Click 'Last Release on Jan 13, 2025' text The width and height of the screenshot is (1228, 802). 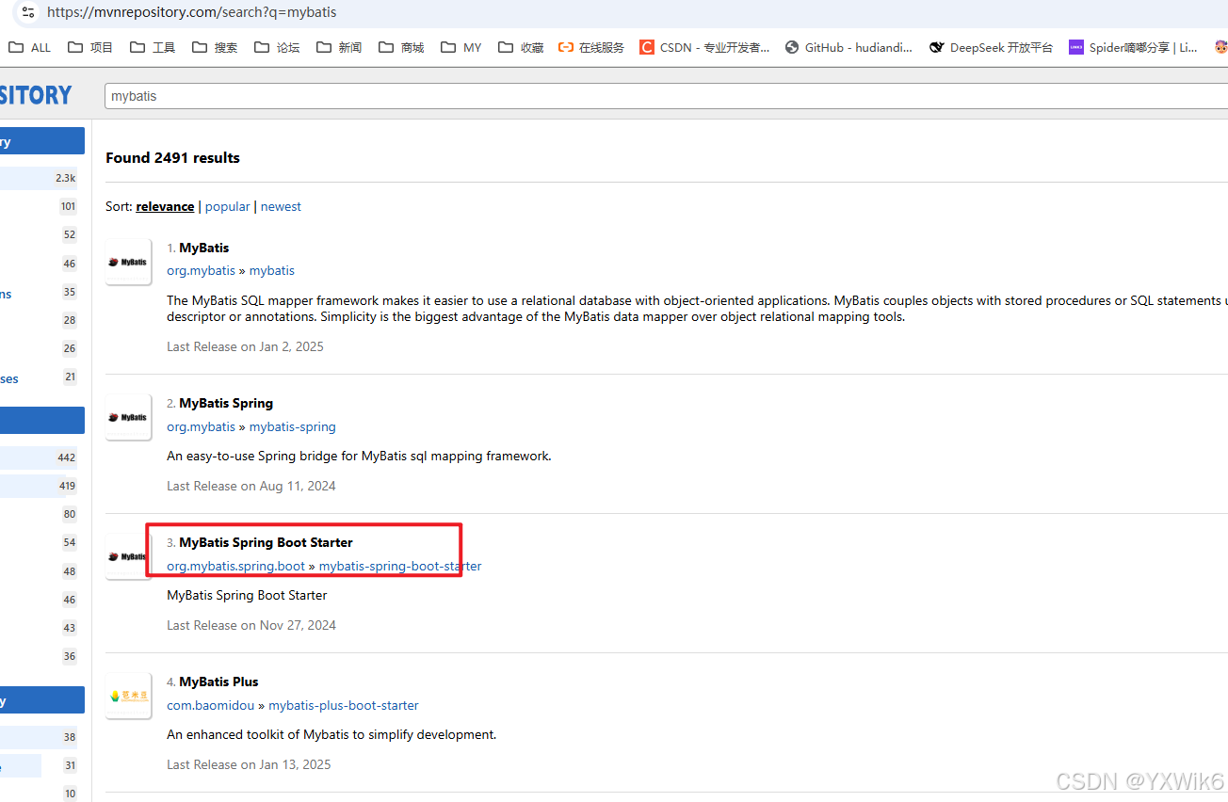249,764
